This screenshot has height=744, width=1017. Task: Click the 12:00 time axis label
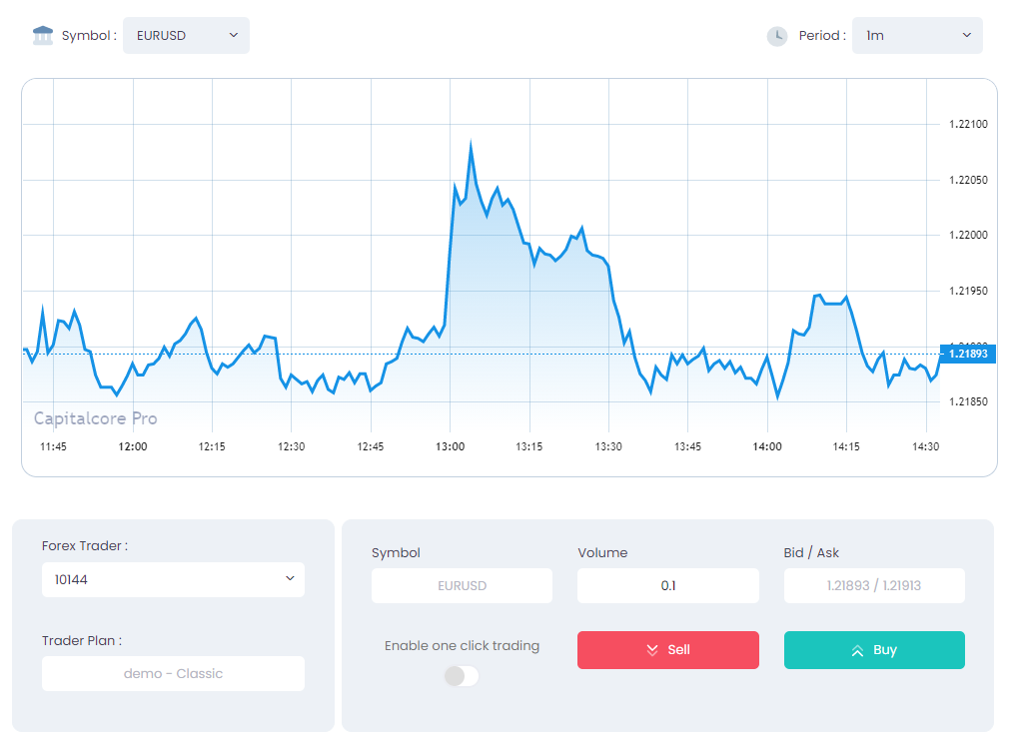(x=132, y=446)
